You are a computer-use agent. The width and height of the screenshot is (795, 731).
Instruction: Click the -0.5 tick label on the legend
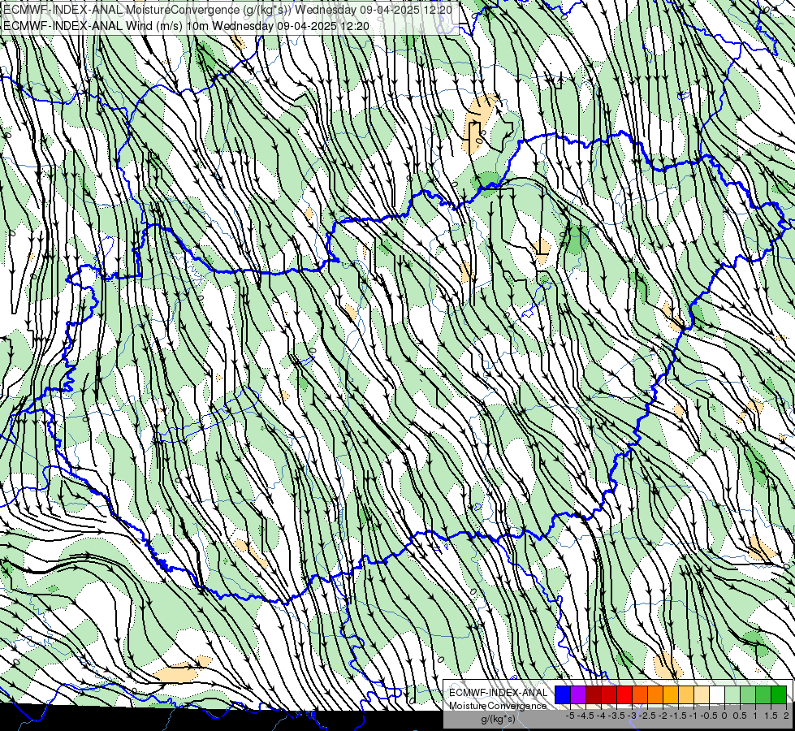click(x=709, y=716)
